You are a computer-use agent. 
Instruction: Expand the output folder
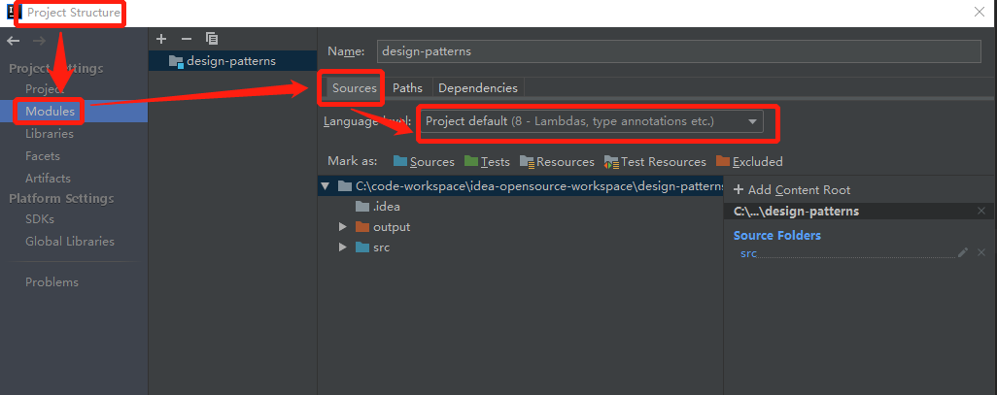click(342, 227)
